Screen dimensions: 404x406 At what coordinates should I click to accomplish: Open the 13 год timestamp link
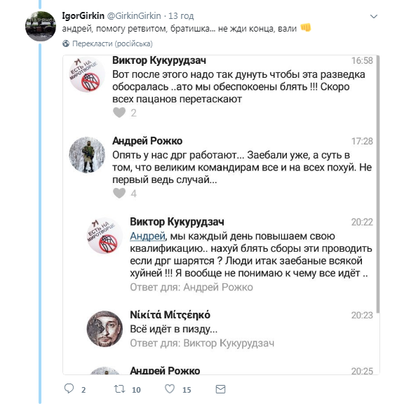(x=181, y=16)
